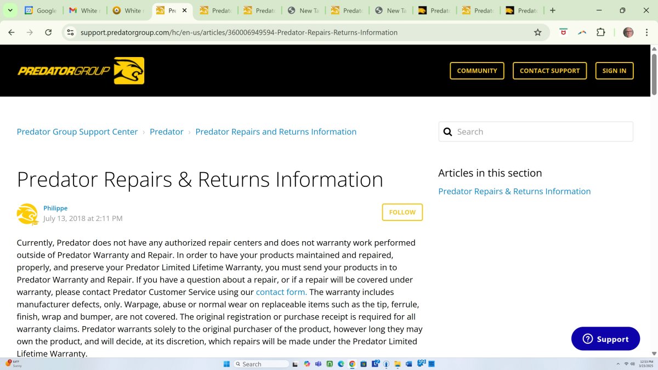The image size is (658, 370).
Task: Click the Predator Group panther logo
Action: tap(81, 71)
